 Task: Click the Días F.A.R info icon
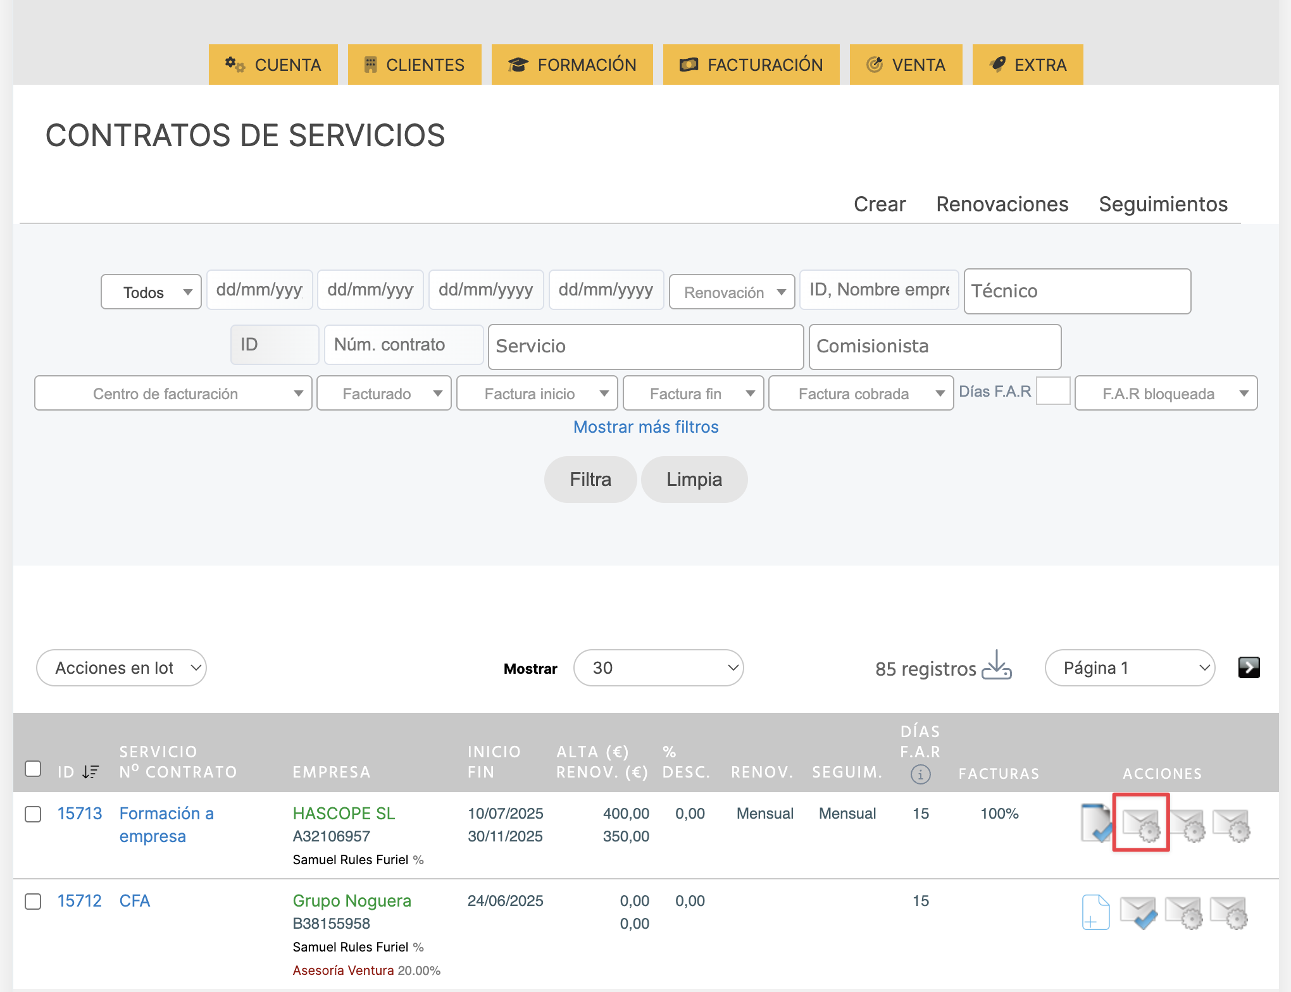(x=920, y=774)
